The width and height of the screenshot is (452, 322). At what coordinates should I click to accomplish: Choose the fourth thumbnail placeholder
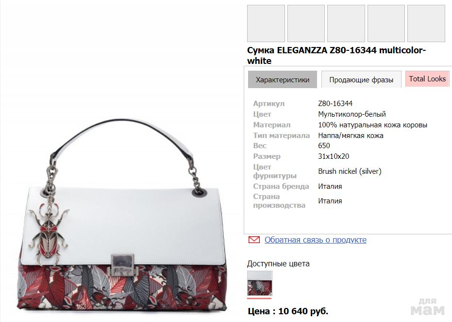[x=386, y=23]
